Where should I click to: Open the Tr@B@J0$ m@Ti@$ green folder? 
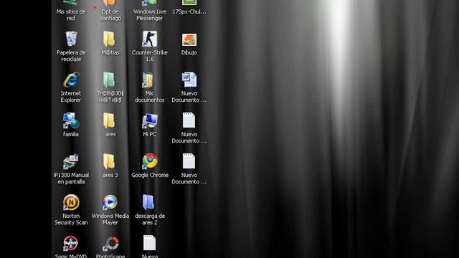point(109,80)
